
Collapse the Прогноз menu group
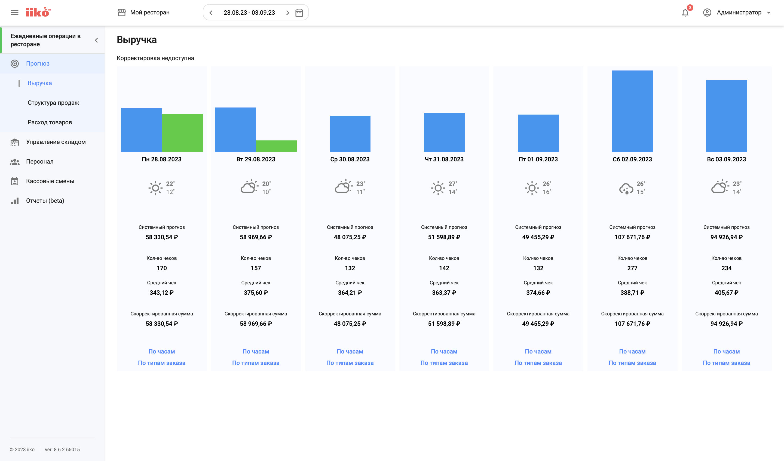[38, 63]
